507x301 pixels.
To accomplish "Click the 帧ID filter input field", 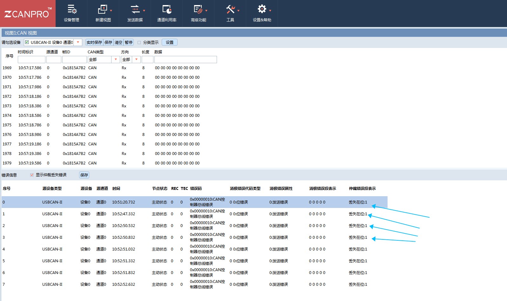I will (x=74, y=59).
